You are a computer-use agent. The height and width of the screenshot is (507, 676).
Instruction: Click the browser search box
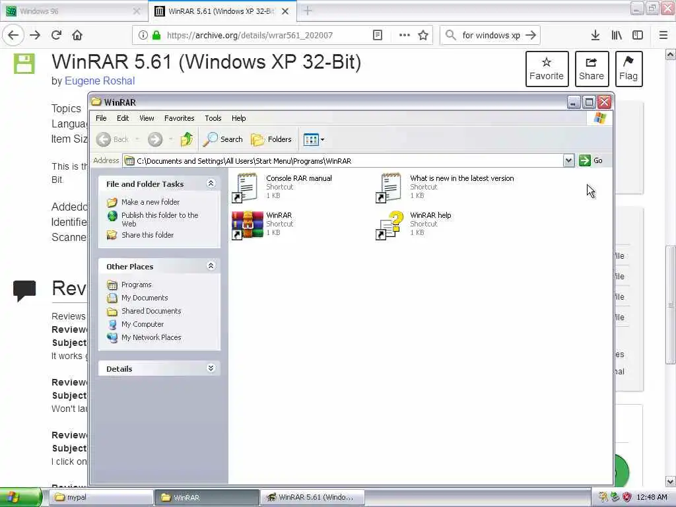click(491, 36)
